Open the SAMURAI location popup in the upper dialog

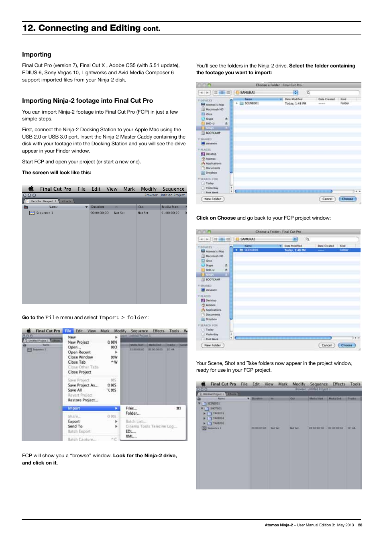point(266,92)
